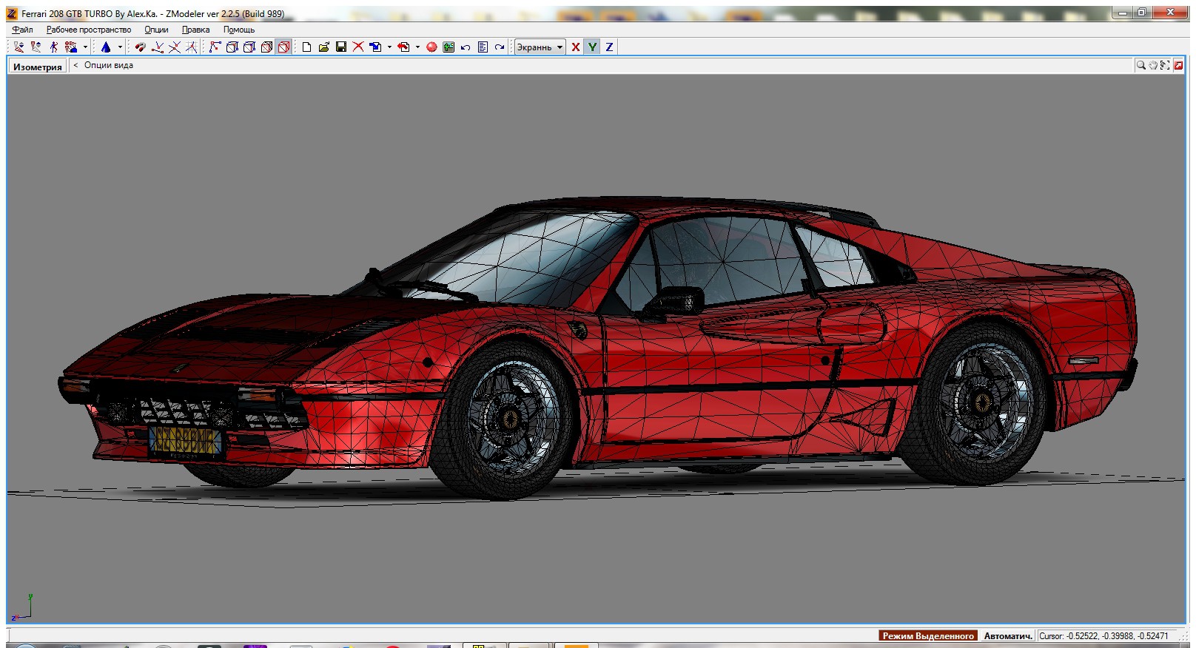Open a file with the folder icon
The height and width of the screenshot is (648, 1196).
click(x=323, y=47)
